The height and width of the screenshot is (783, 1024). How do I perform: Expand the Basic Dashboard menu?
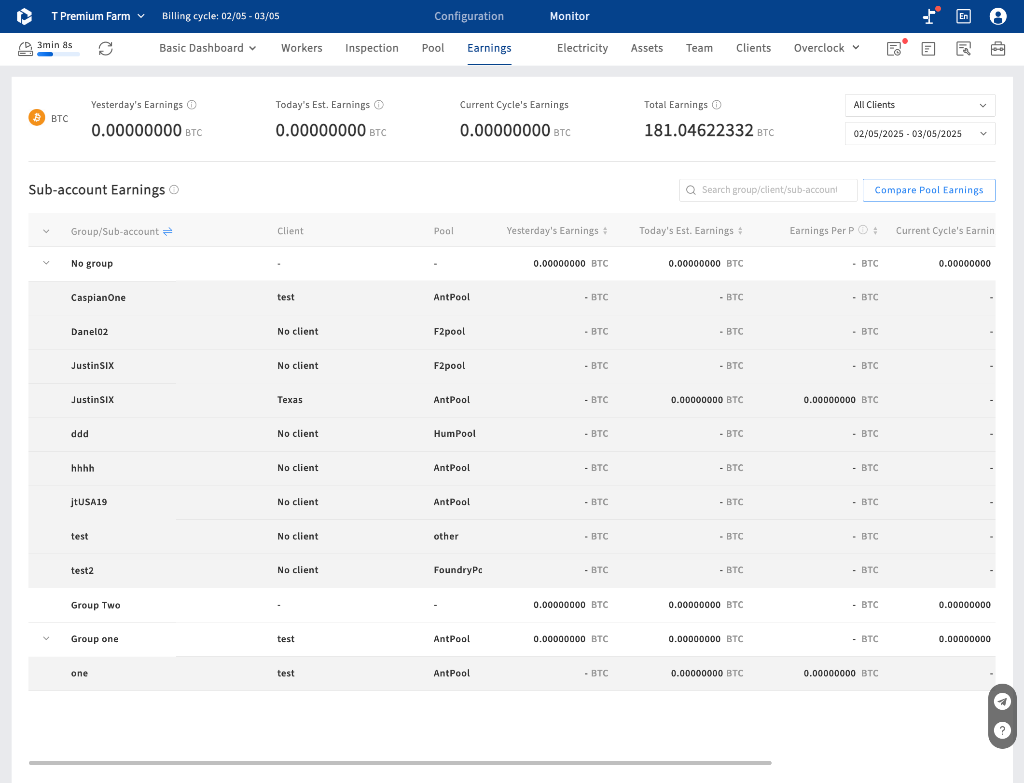point(208,48)
